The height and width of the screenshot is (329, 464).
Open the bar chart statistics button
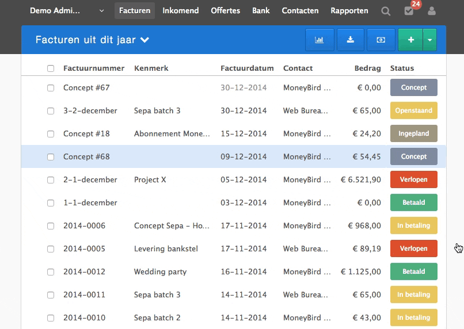click(x=319, y=40)
